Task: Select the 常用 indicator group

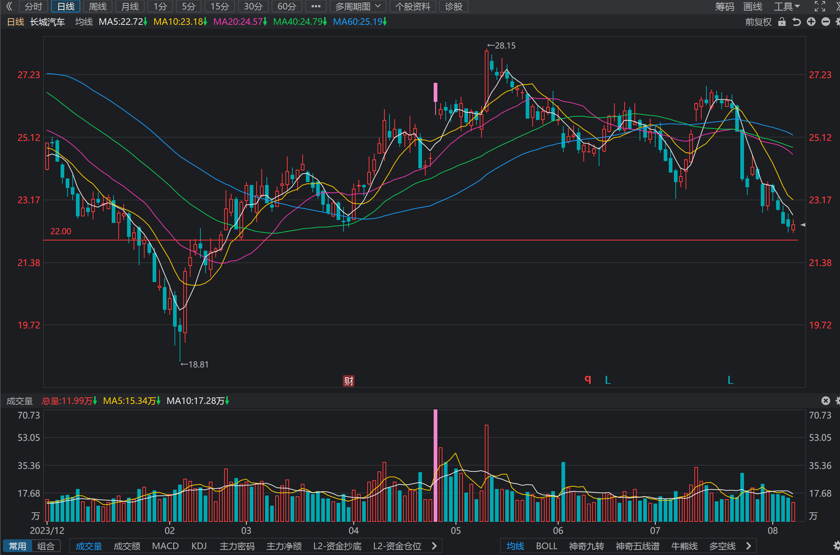Action: [x=18, y=546]
